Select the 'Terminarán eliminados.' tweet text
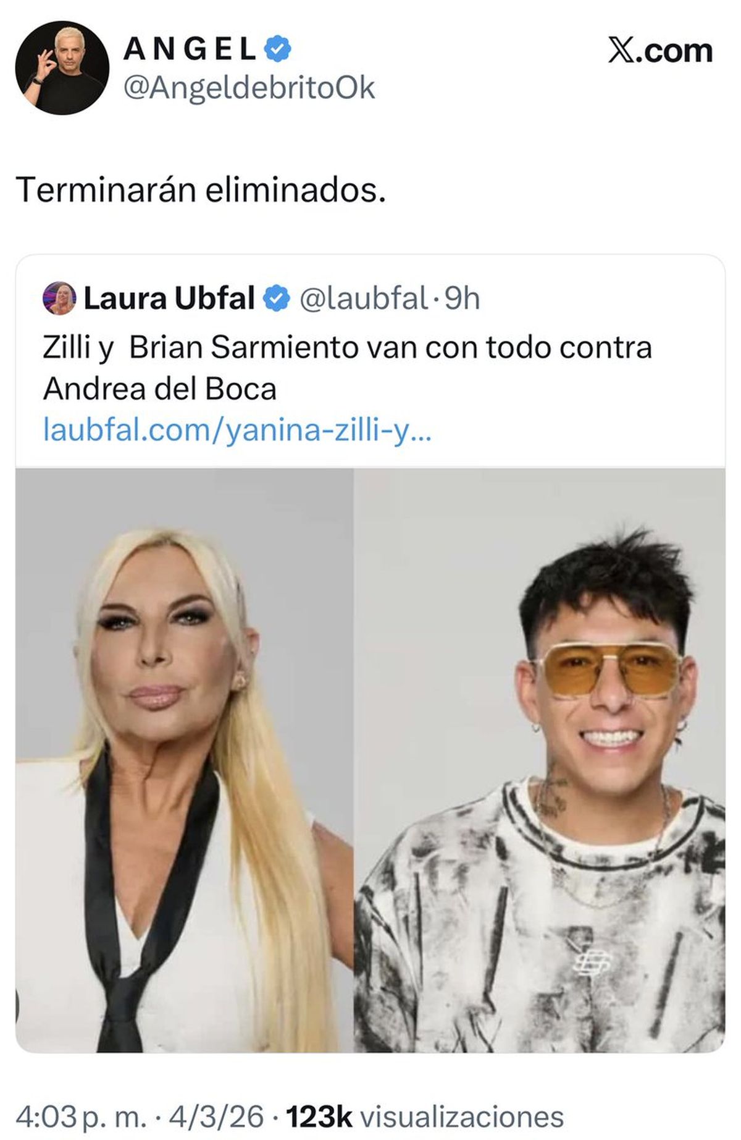 coord(201,190)
